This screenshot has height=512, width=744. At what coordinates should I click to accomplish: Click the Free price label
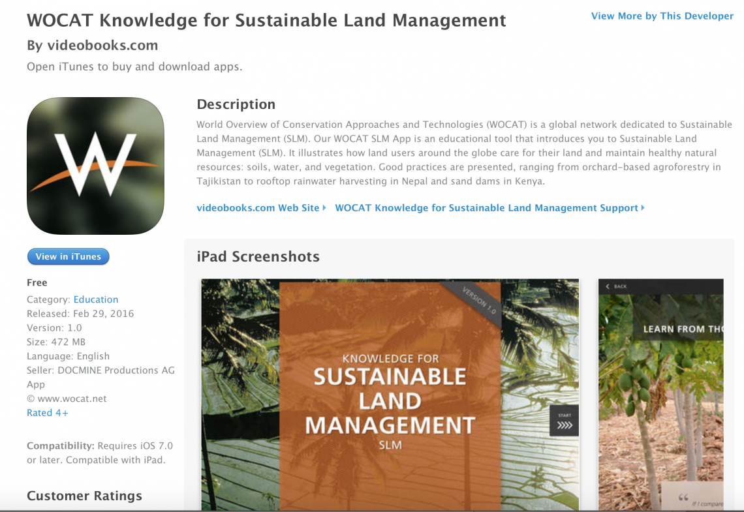(x=37, y=282)
